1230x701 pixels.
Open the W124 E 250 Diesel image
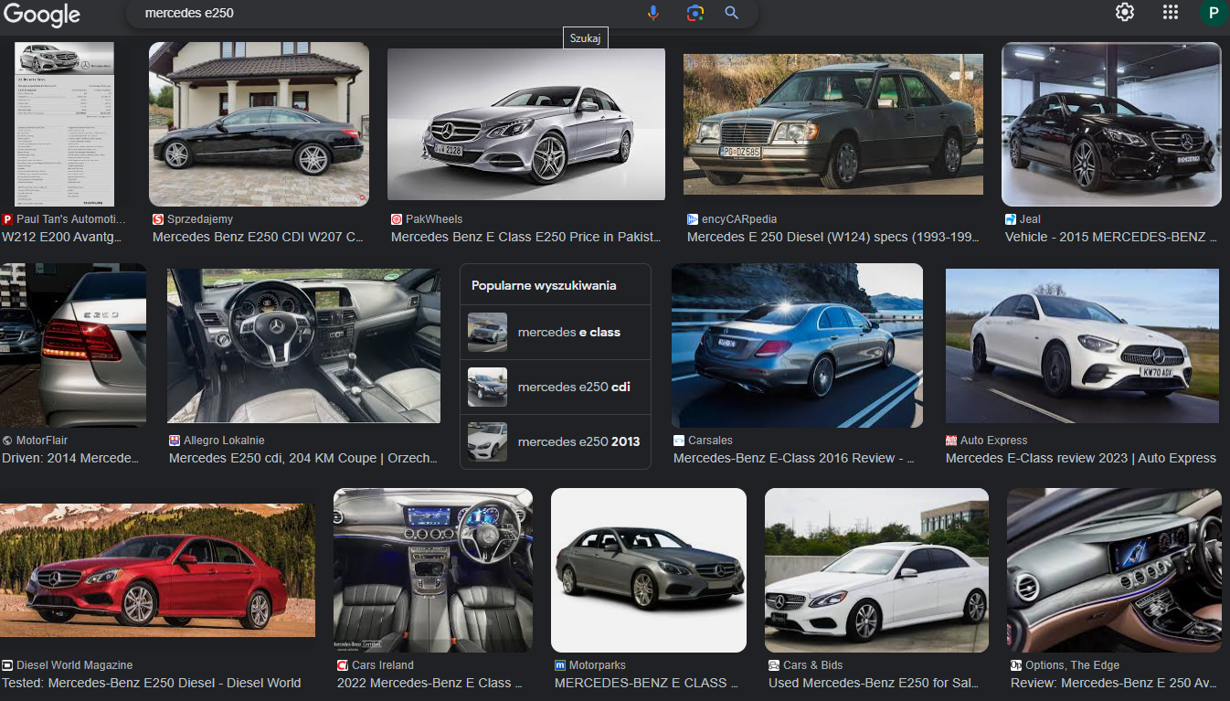(x=833, y=124)
